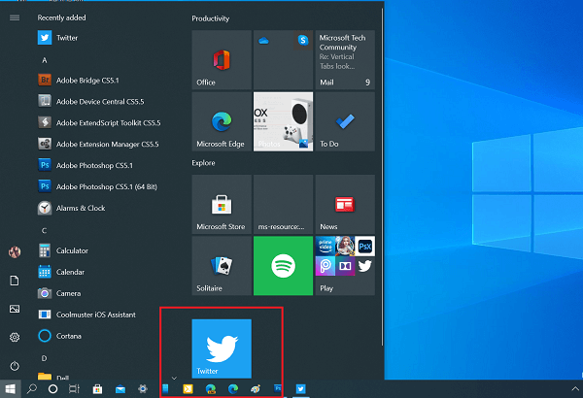Open Documents from the Start rail
Viewport: 583px width, 398px height.
tap(15, 281)
